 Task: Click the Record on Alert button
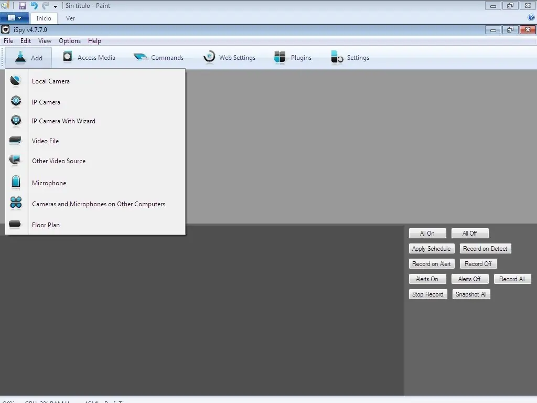[432, 264]
